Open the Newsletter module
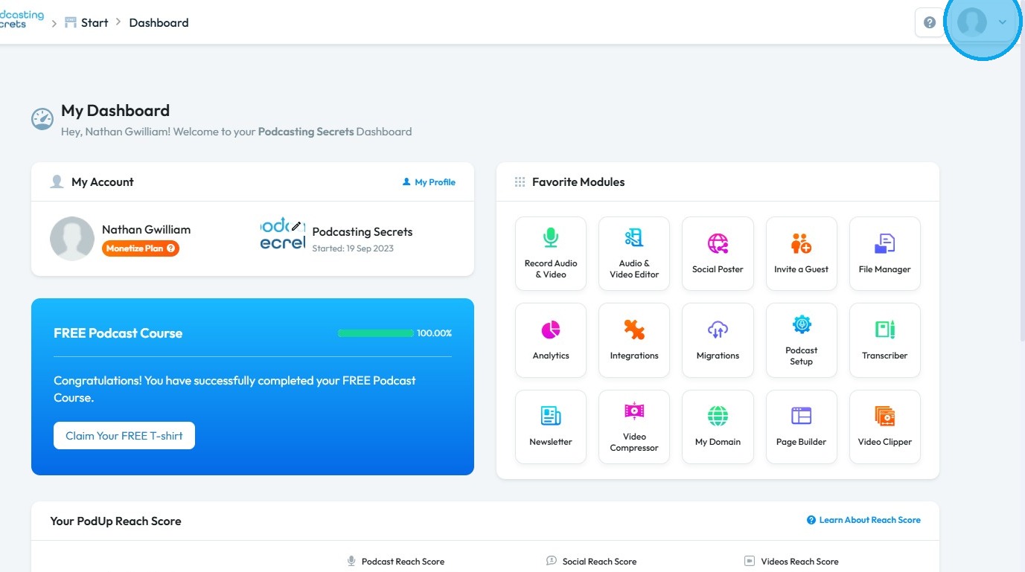The height and width of the screenshot is (572, 1025). pyautogui.click(x=551, y=427)
